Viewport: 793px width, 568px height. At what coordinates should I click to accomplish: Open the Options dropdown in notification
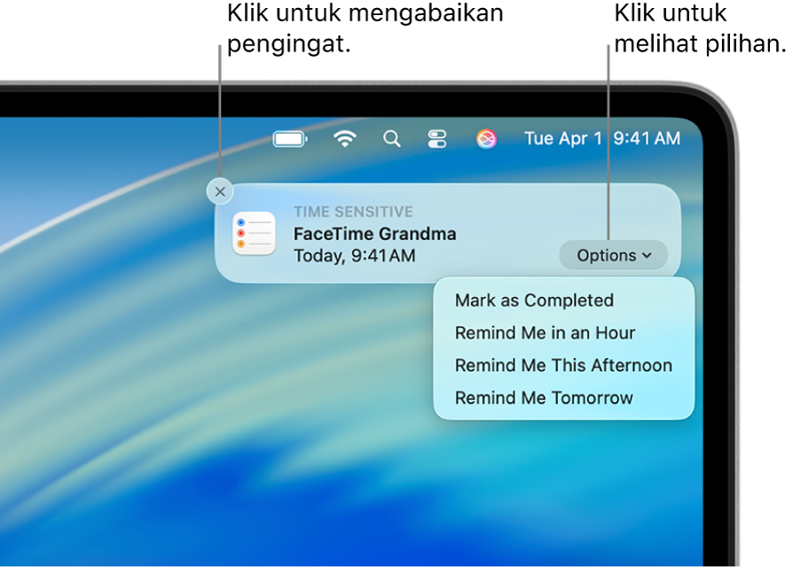pos(614,255)
